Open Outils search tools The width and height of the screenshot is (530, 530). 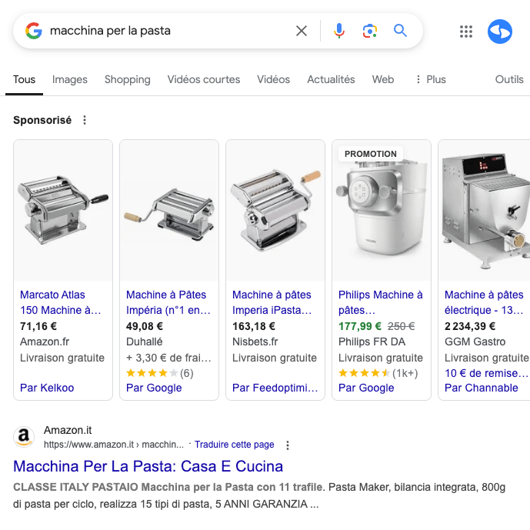point(509,79)
